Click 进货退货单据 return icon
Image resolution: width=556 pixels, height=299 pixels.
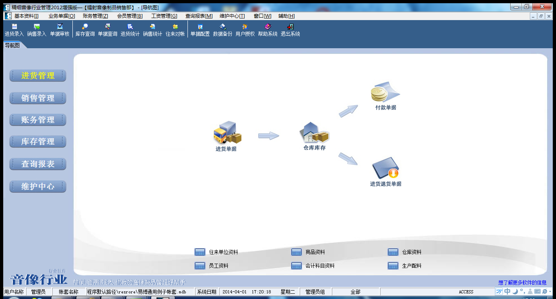click(x=385, y=168)
